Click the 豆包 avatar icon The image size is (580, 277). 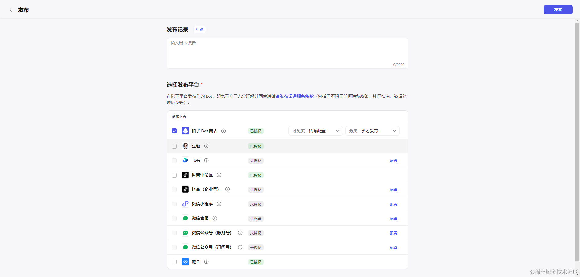point(185,146)
